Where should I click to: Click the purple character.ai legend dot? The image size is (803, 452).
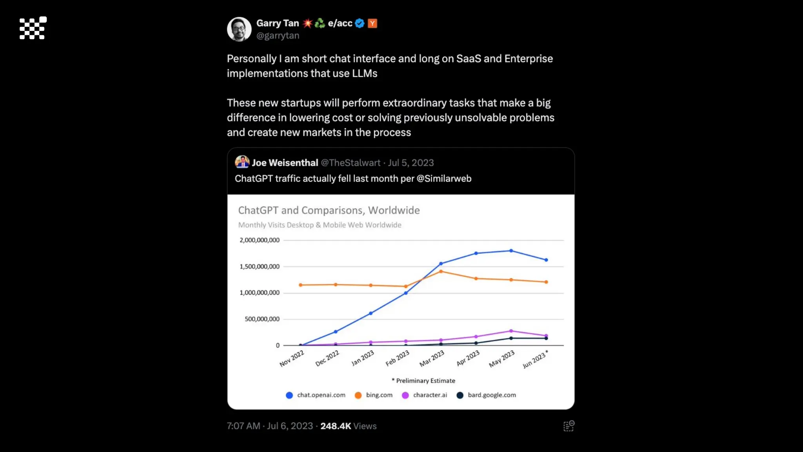(x=405, y=395)
